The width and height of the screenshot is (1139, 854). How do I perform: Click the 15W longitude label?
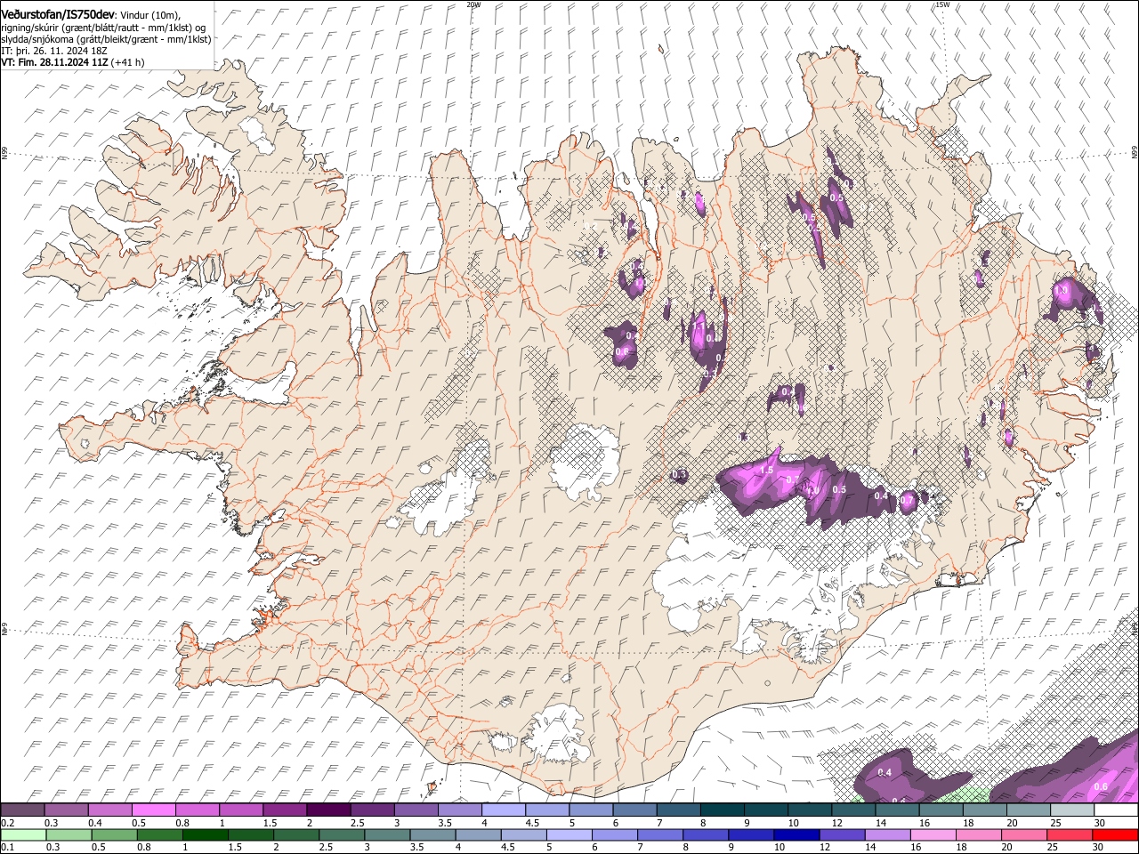pos(942,4)
